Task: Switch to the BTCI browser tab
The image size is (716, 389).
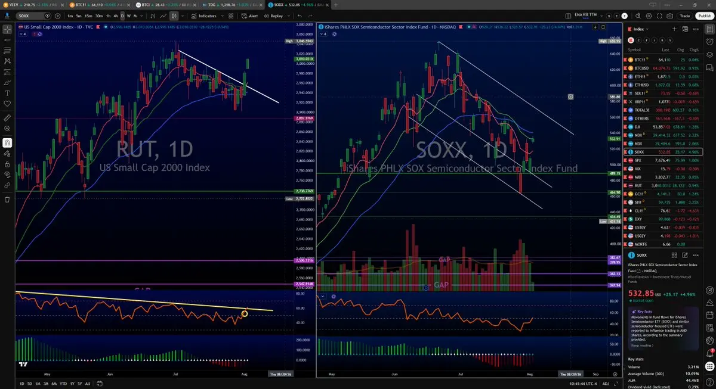Action: [164, 4]
